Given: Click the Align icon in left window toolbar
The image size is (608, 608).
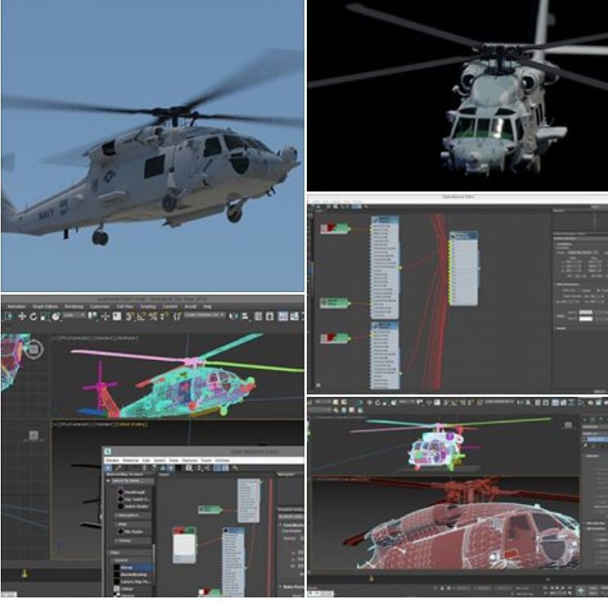Looking at the screenshot, I should (x=245, y=317).
